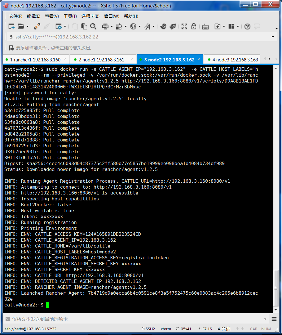Click the compose bar send-text icon
This screenshot has width=282, height=335.
coord(8,319)
